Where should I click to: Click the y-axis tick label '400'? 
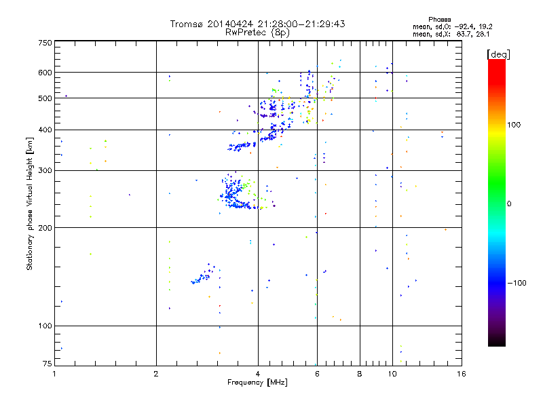click(x=45, y=130)
